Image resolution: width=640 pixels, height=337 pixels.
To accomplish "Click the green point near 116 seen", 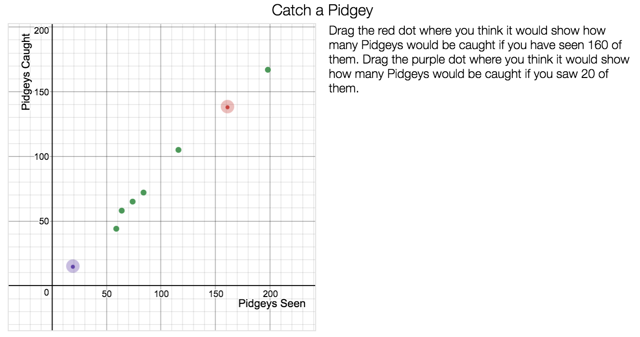I will click(x=178, y=150).
